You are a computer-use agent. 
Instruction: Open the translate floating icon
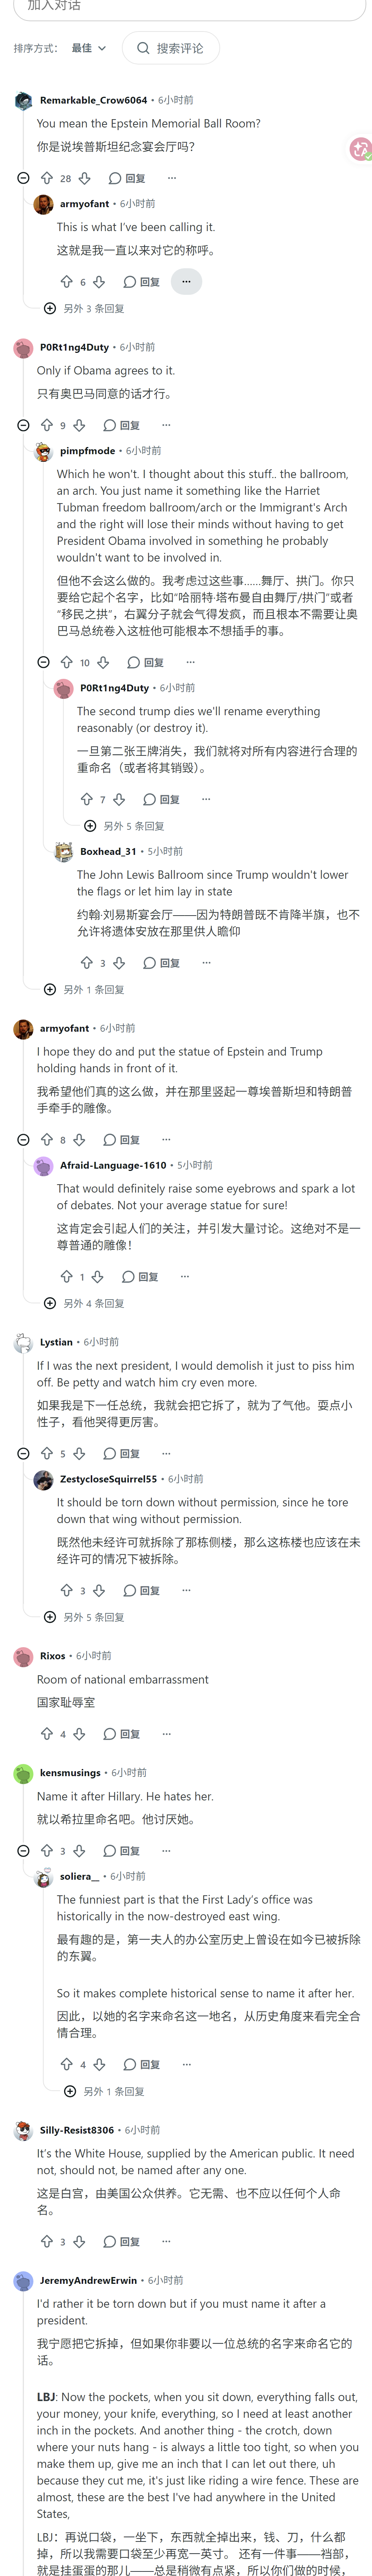click(360, 149)
